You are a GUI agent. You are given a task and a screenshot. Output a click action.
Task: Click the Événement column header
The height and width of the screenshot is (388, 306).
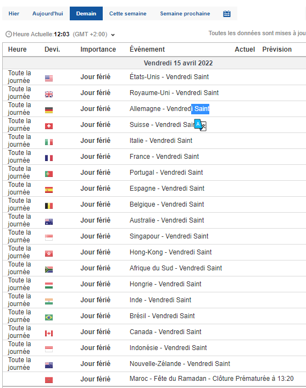[147, 49]
